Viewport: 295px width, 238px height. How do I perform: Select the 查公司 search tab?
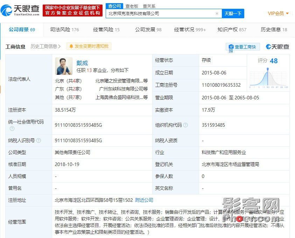(114, 6)
